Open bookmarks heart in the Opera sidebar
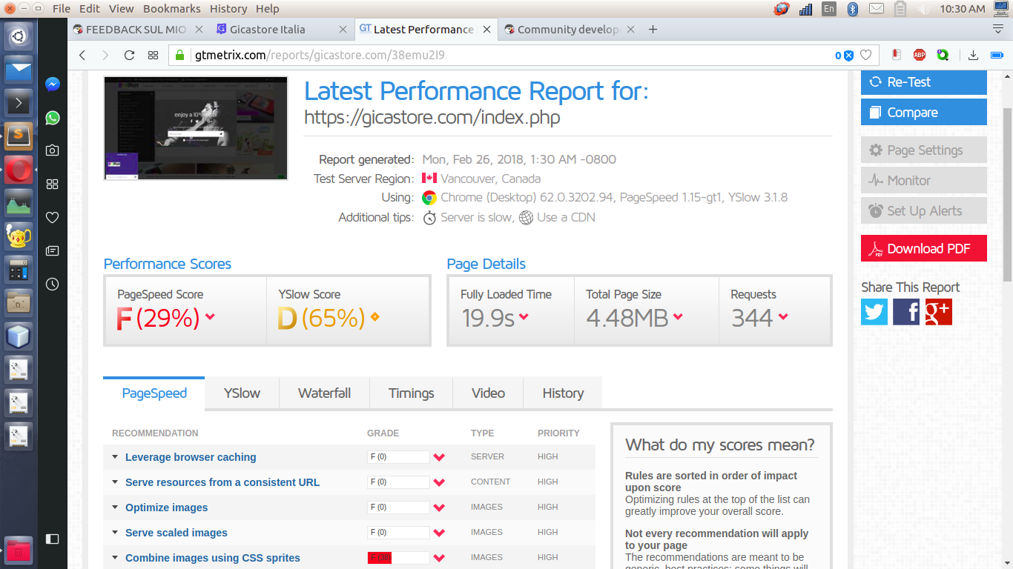1013x569 pixels. [53, 217]
